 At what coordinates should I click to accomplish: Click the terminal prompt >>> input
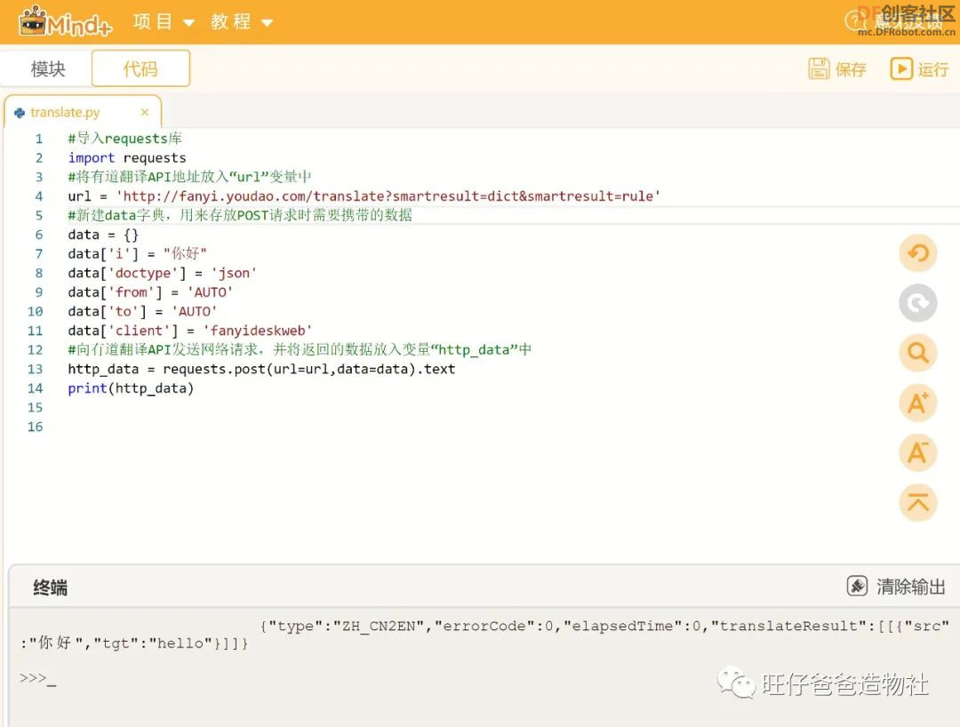[x=38, y=678]
